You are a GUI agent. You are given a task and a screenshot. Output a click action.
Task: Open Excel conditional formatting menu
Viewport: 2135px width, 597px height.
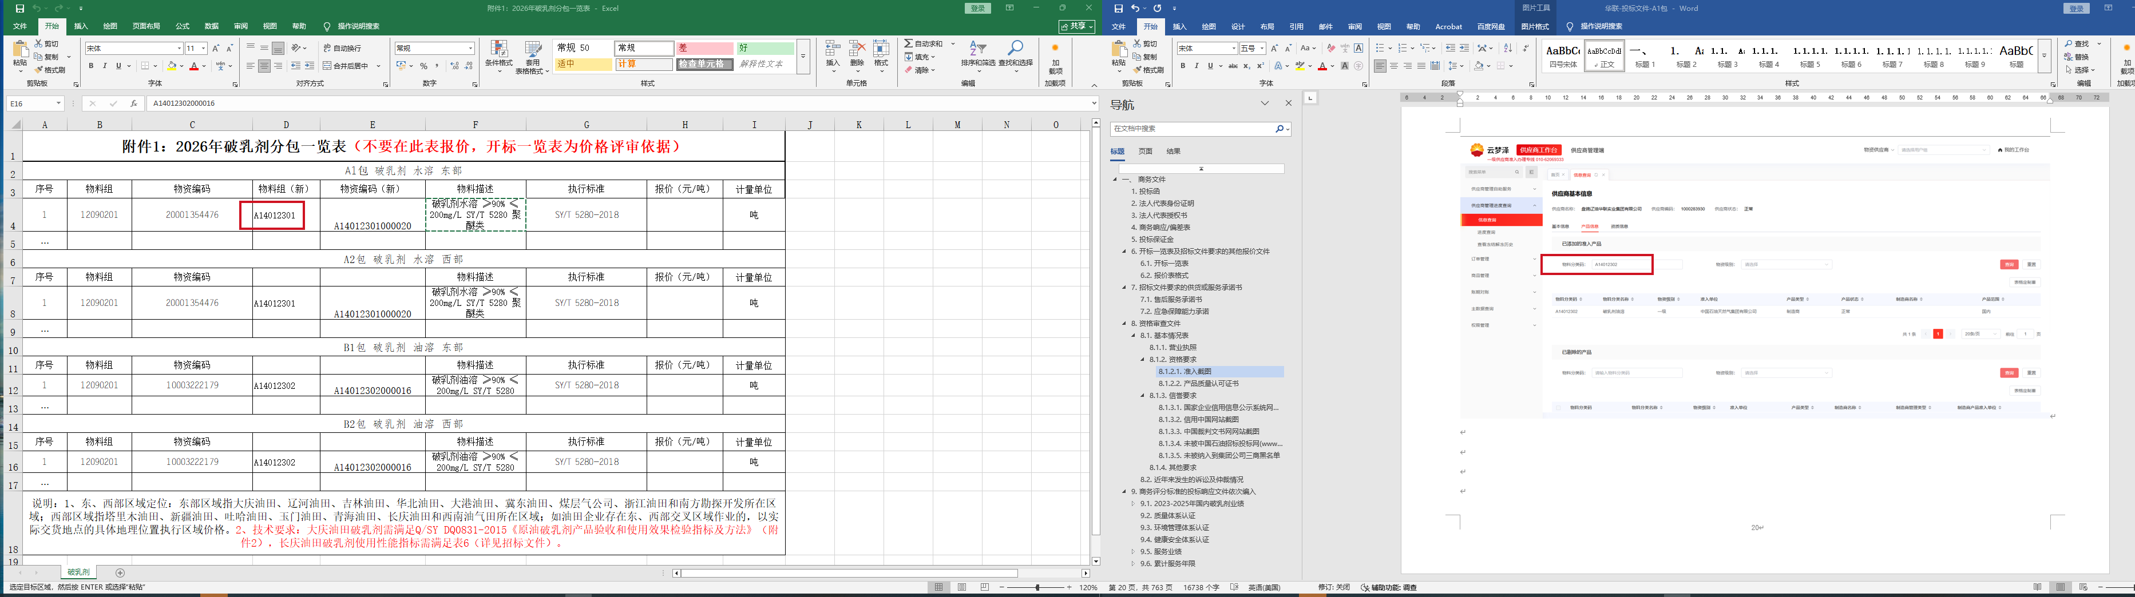tap(499, 57)
